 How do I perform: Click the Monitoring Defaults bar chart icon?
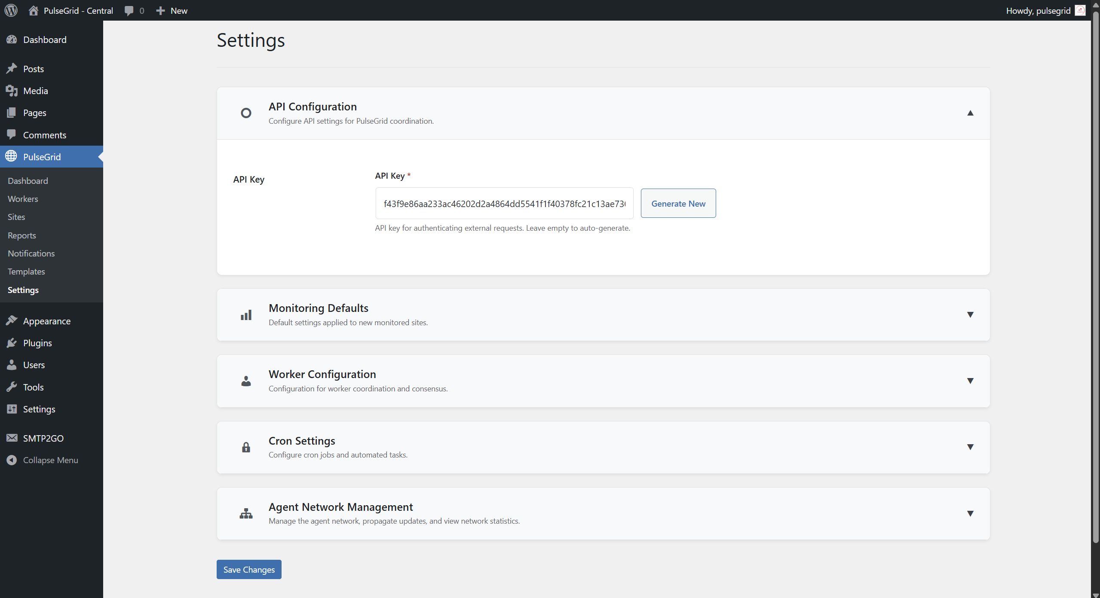246,315
